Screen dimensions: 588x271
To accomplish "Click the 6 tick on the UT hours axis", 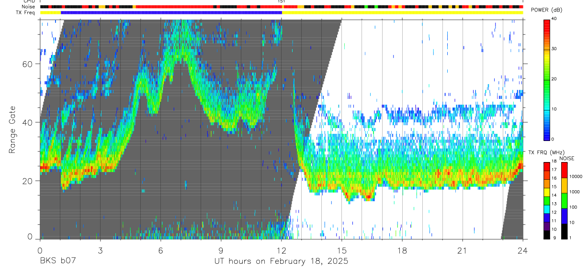I will tap(160, 250).
